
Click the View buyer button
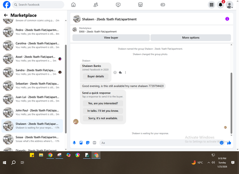pos(111,38)
